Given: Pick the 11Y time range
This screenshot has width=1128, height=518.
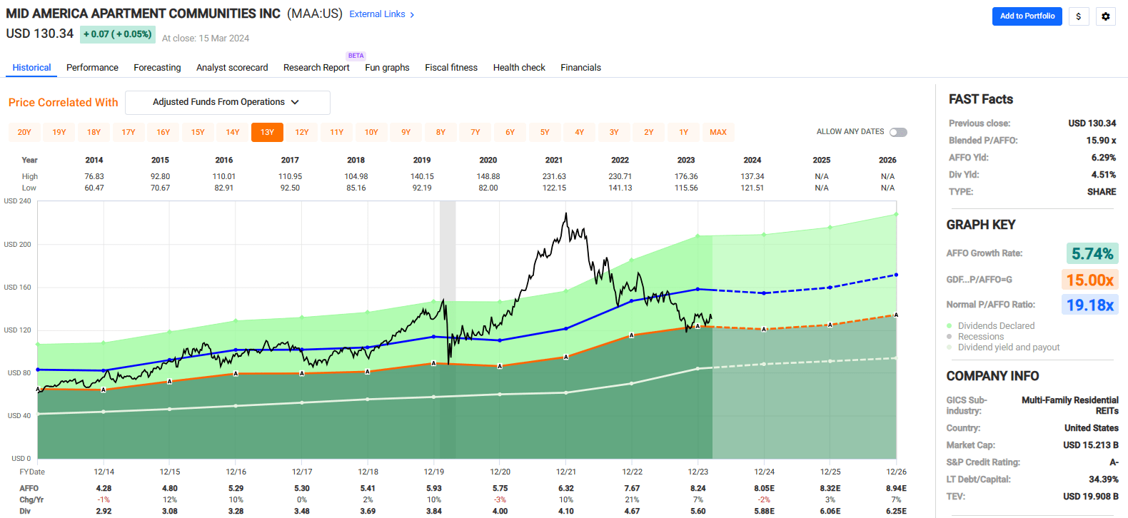Looking at the screenshot, I should tap(337, 132).
